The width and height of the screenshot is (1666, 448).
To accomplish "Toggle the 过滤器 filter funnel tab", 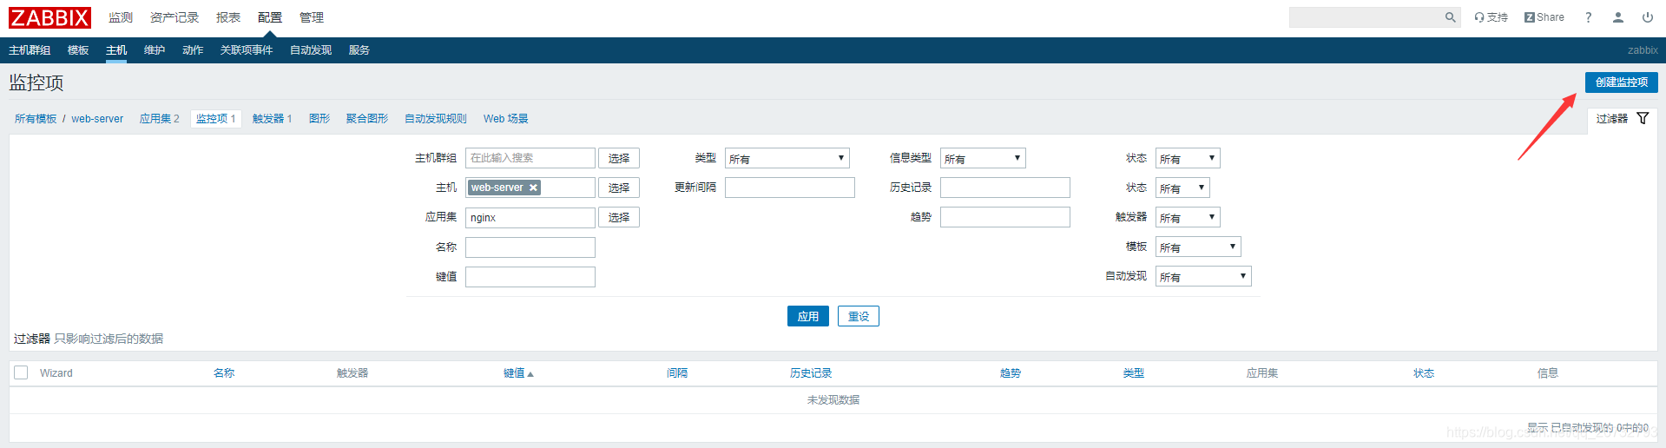I will 1622,118.
